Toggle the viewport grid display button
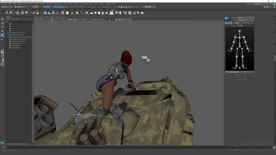 [x=52, y=20]
